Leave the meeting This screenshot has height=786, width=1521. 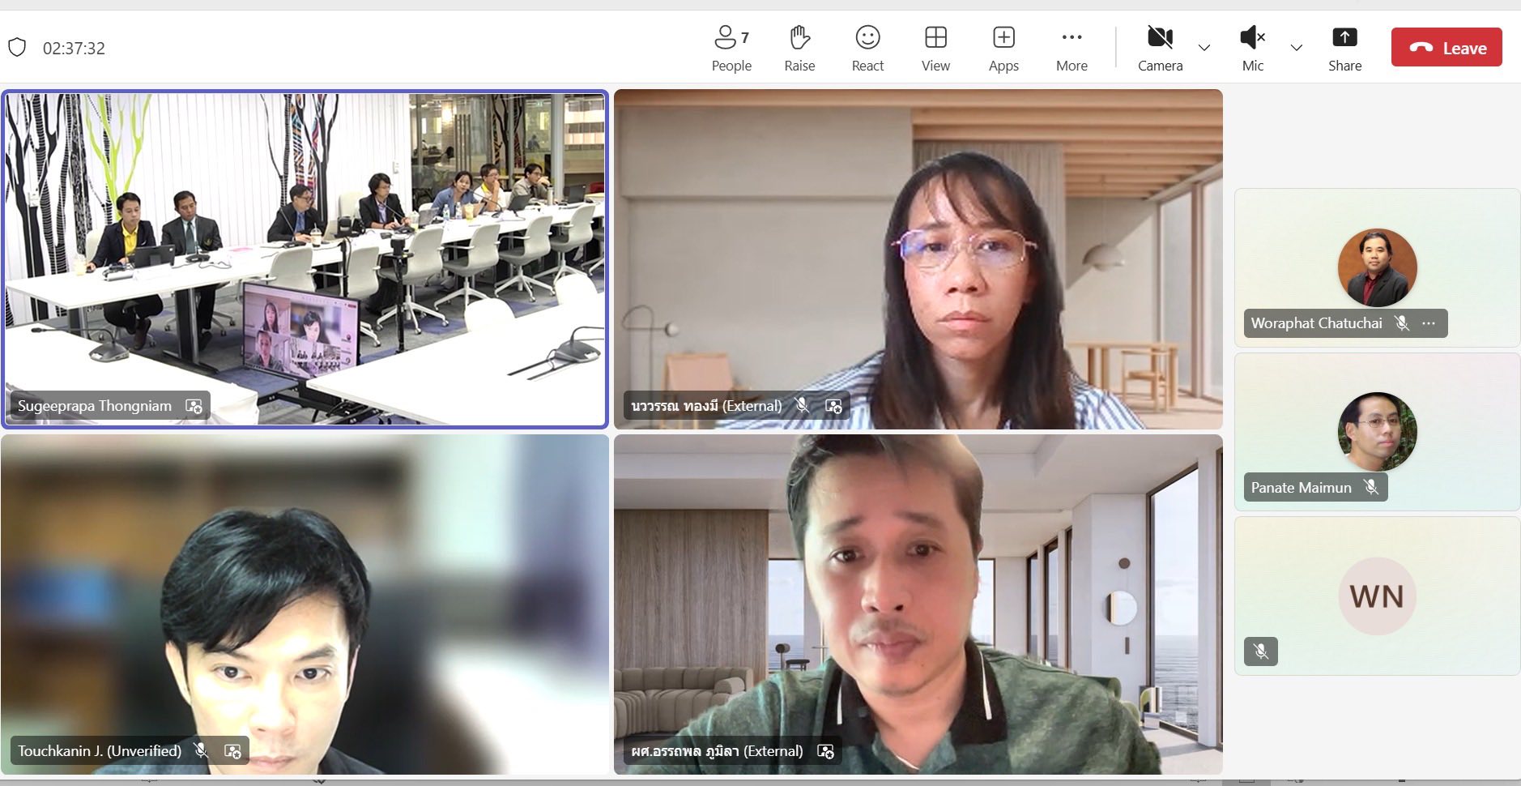click(1446, 48)
